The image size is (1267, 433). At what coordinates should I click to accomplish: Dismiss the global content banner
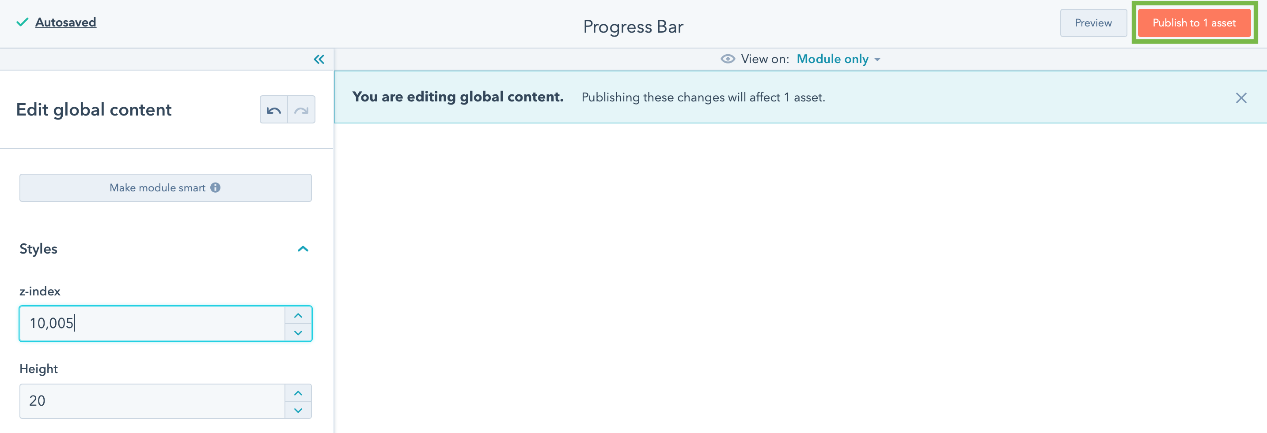click(x=1241, y=98)
